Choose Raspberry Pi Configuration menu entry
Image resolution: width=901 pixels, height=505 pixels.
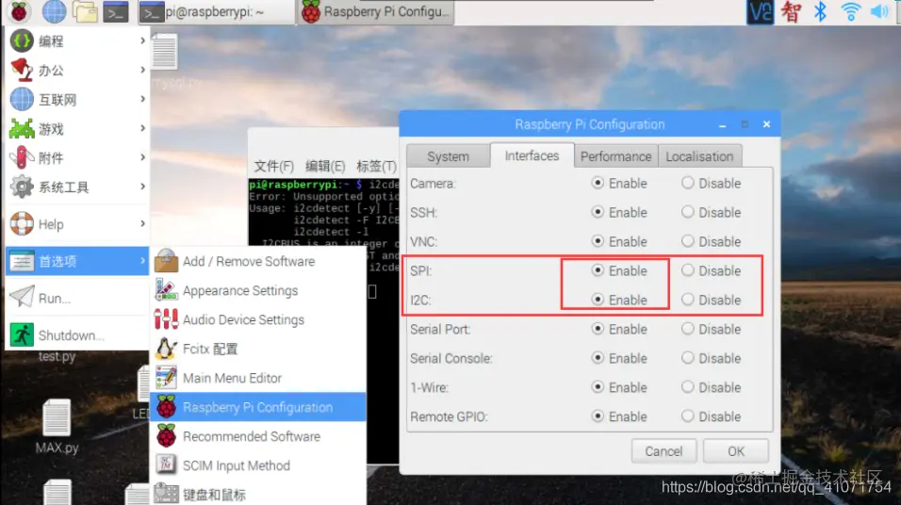258,407
